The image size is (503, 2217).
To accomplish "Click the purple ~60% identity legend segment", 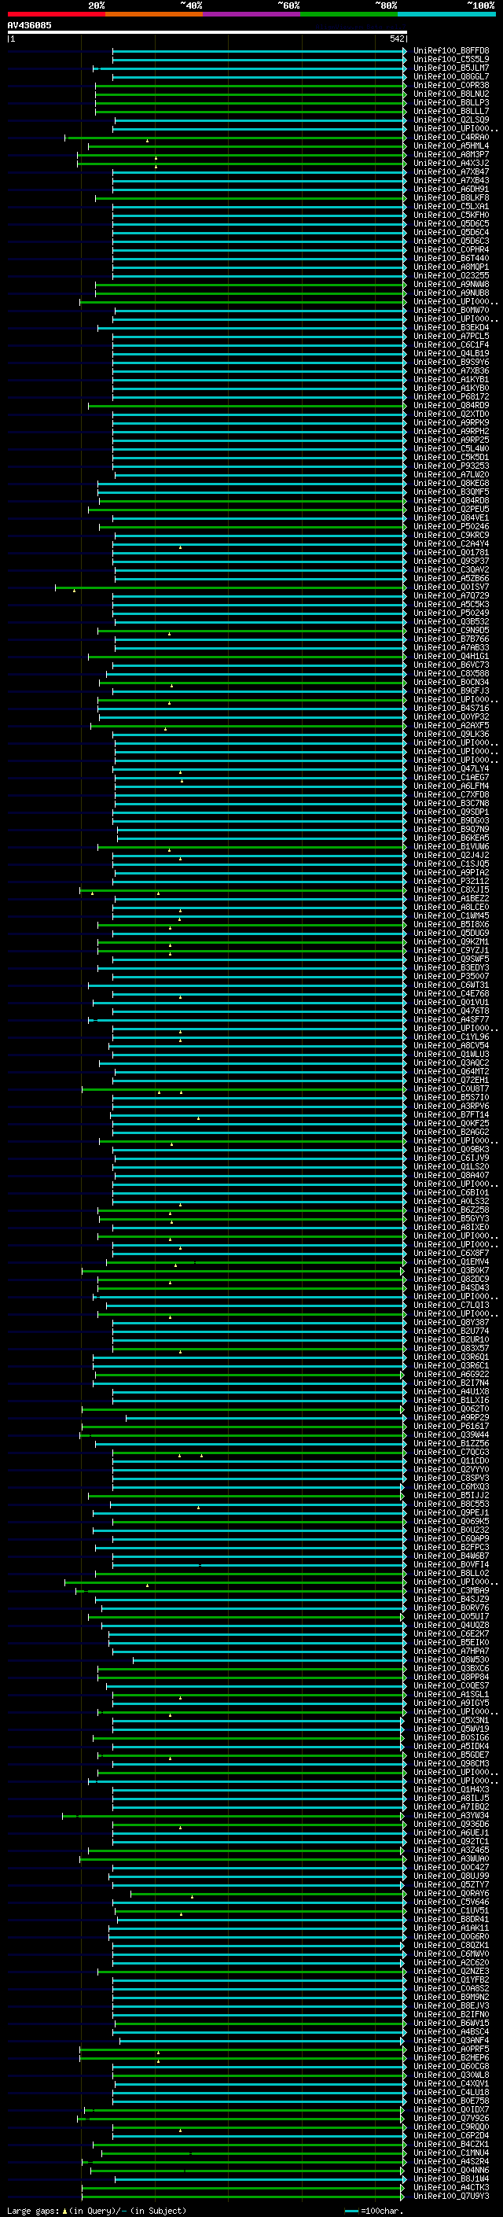I will click(252, 14).
